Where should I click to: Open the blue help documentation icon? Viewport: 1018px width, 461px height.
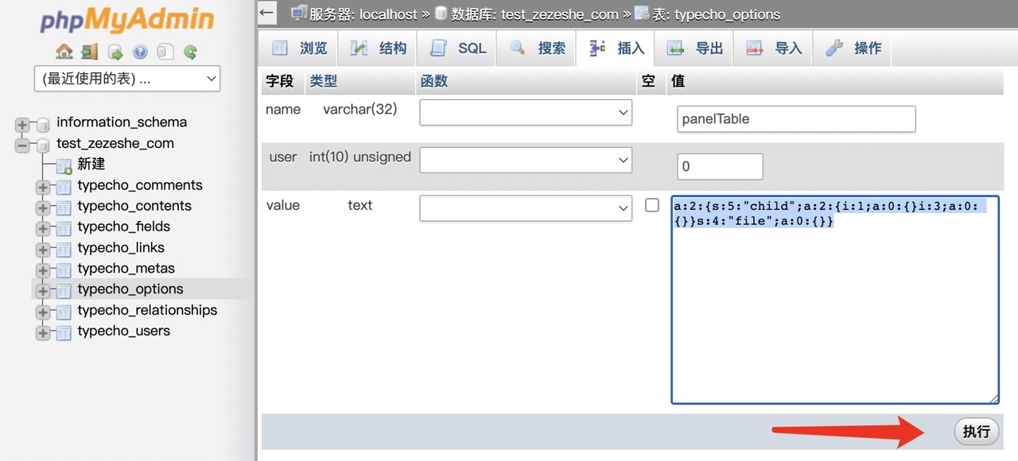(x=140, y=52)
